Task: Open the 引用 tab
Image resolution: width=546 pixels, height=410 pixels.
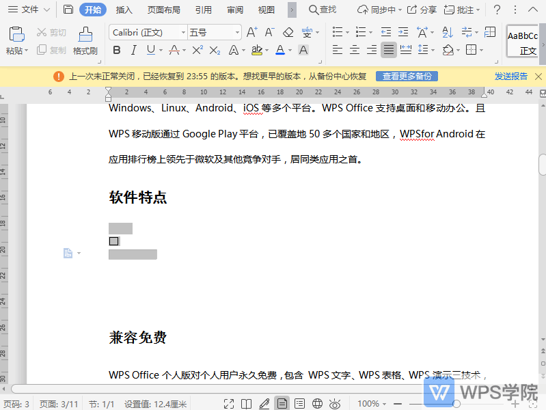Action: [204, 10]
